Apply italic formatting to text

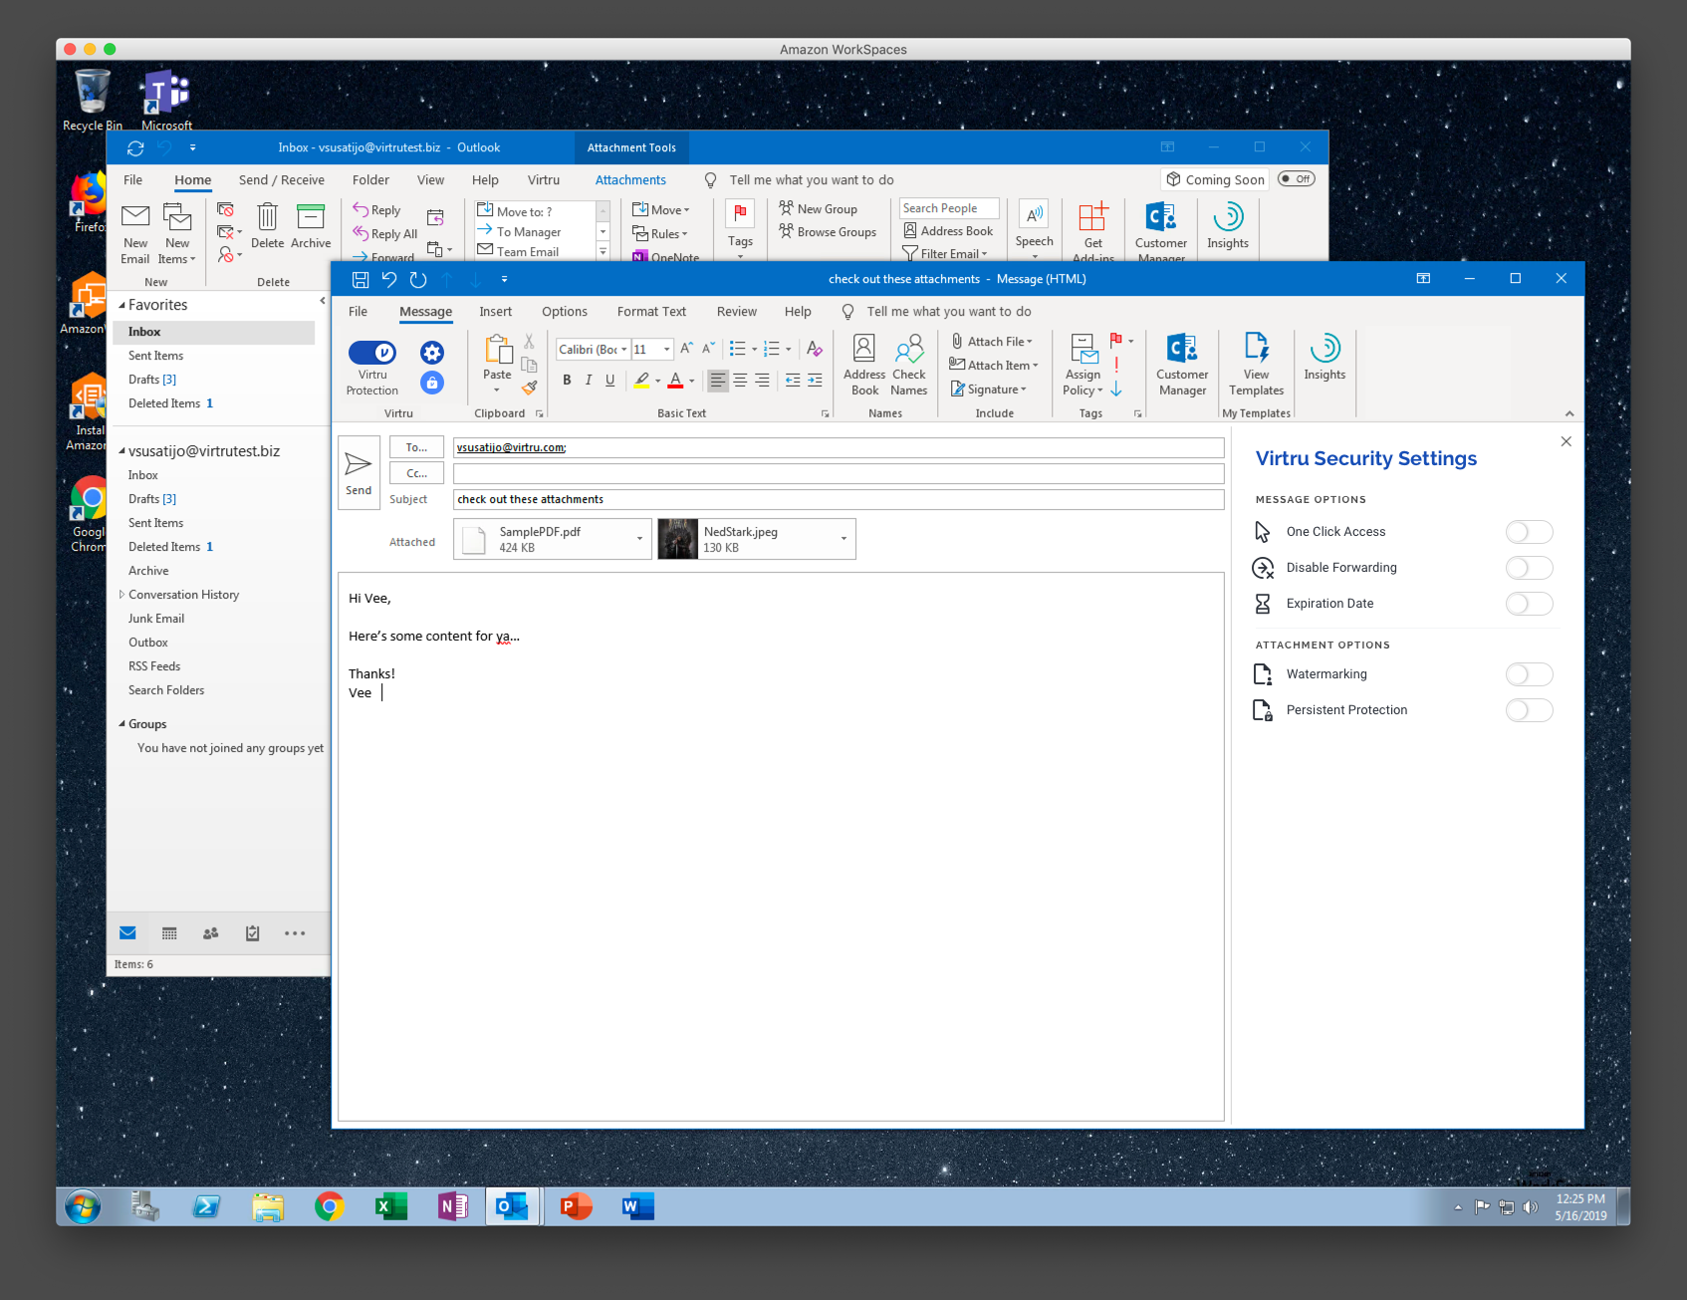589,380
